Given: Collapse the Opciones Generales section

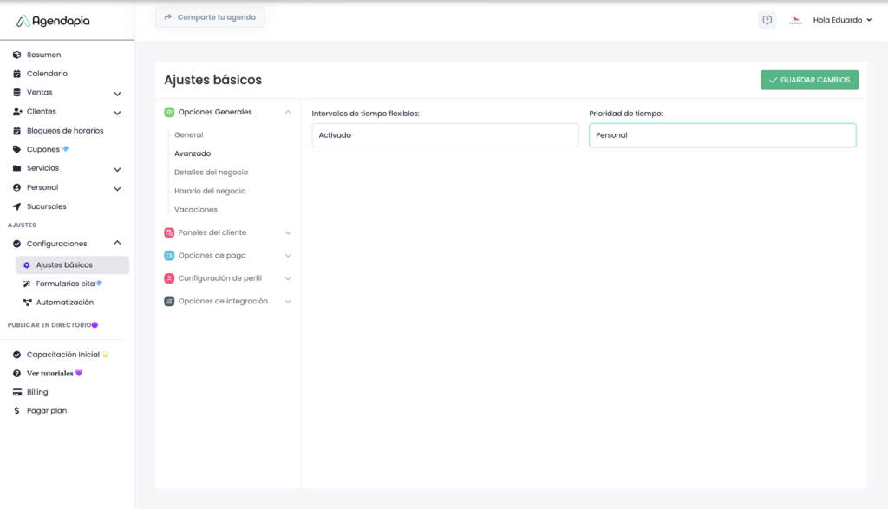Looking at the screenshot, I should 288,112.
